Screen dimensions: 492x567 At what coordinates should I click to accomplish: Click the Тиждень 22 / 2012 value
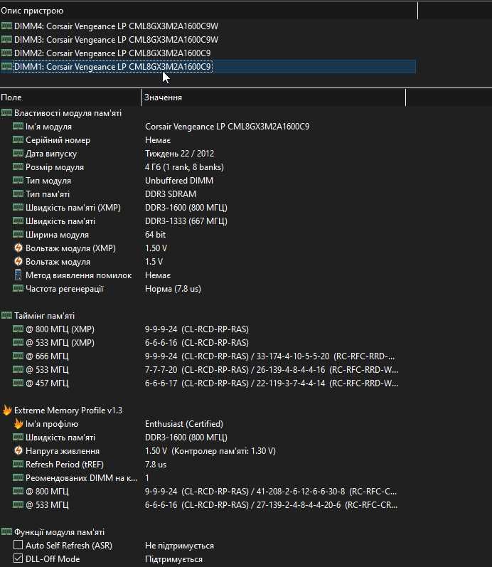tap(180, 154)
